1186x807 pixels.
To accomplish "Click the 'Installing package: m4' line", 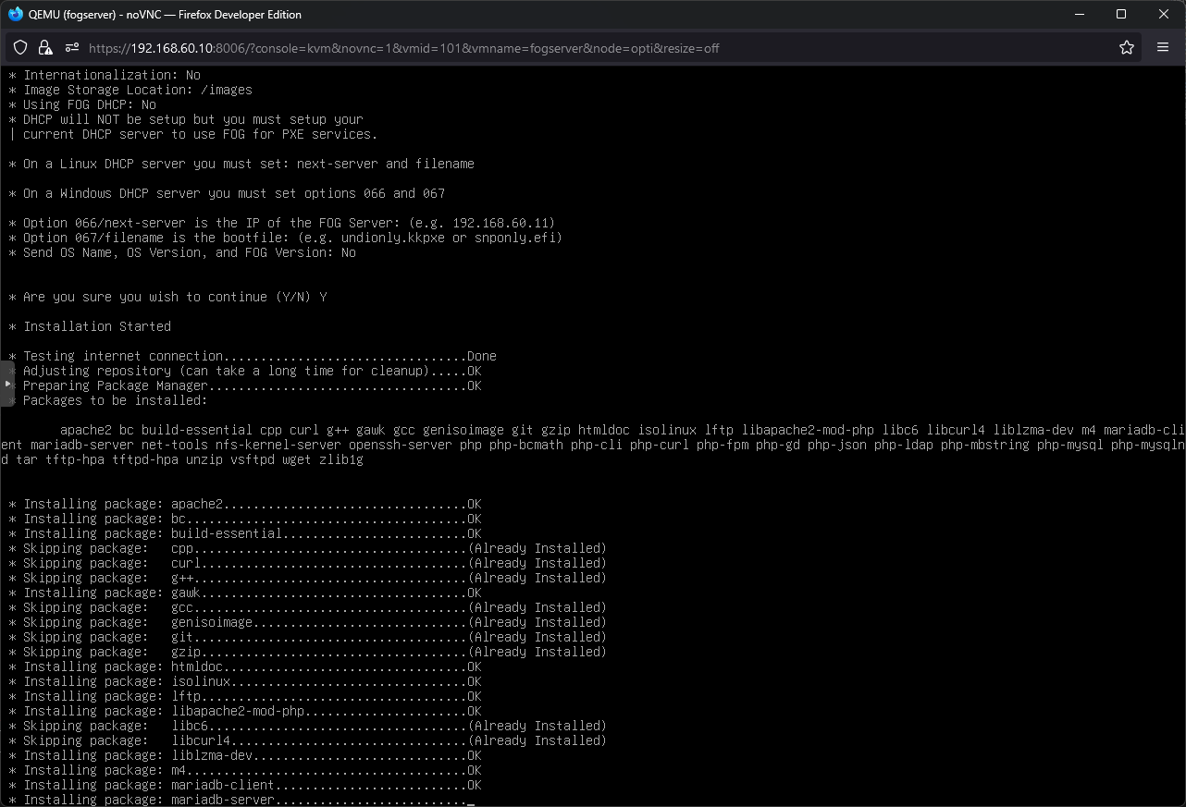I will point(245,770).
